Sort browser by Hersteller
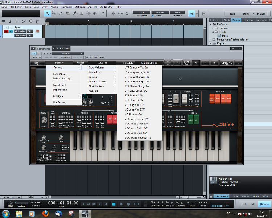The width and height of the screenshot is (272, 218). [x=248, y=20]
